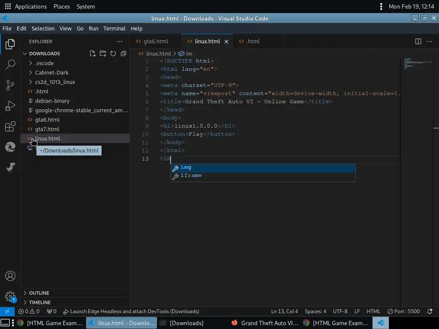Click the remote window icon in status bar
Image resolution: width=439 pixels, height=329 pixels.
(x=7, y=311)
